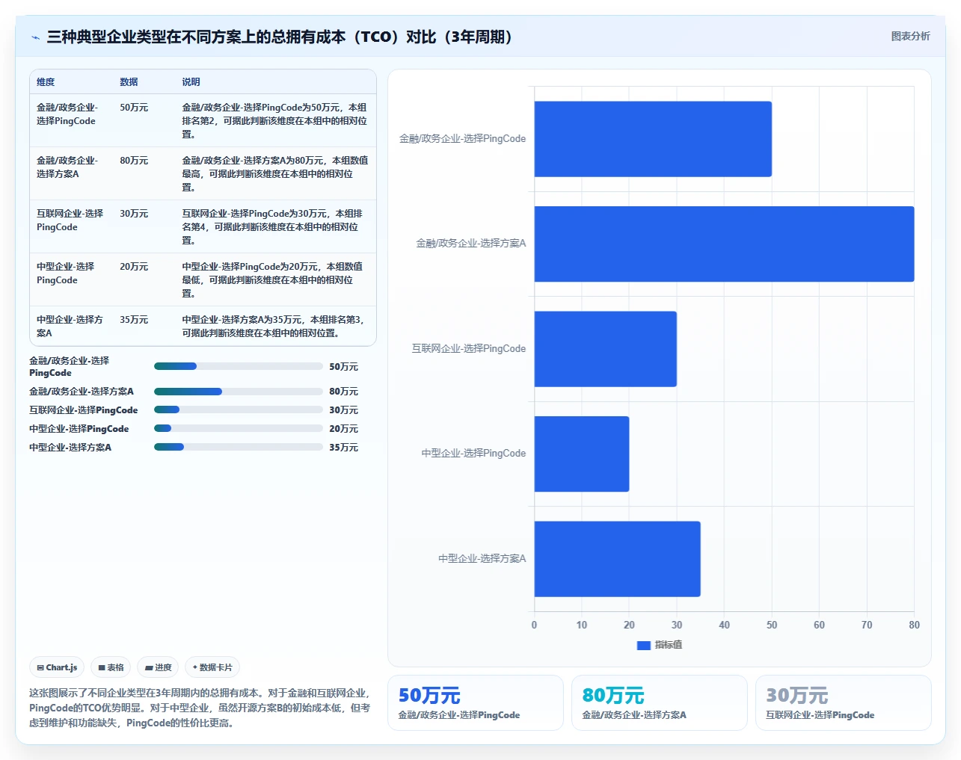The height and width of the screenshot is (760, 961).
Task: Click the 中型企业-选择方案A chart bar
Action: (x=618, y=559)
